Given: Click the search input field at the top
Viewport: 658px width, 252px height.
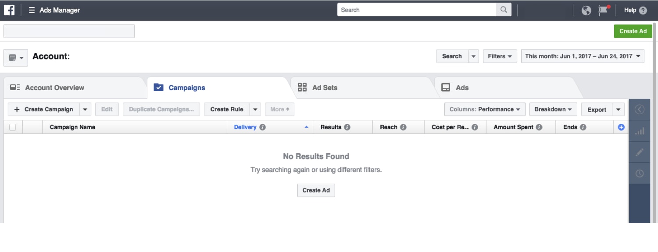Looking at the screenshot, I should [417, 9].
